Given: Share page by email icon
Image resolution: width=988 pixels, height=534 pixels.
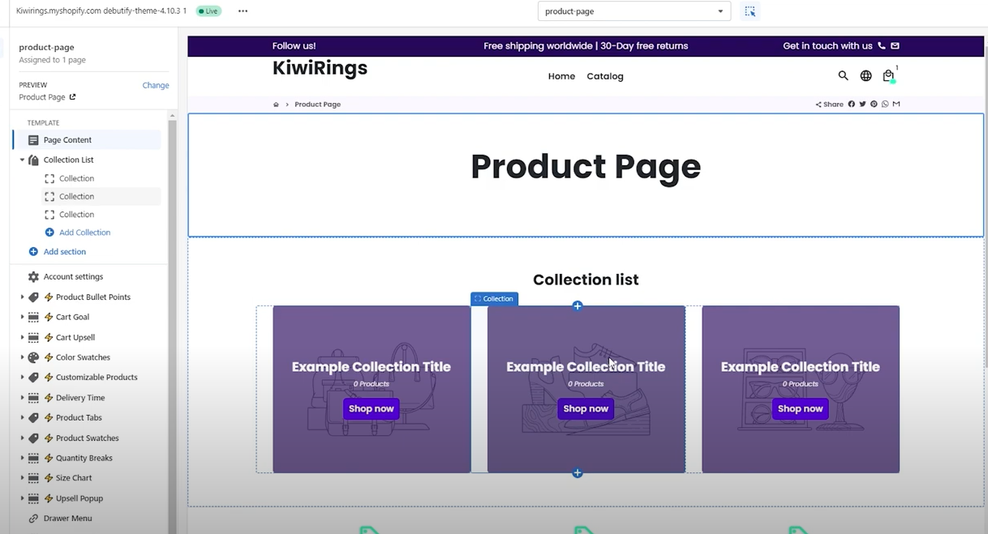Looking at the screenshot, I should click(896, 104).
